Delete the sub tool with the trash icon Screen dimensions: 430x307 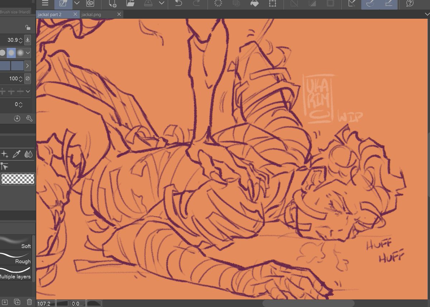pos(29,303)
